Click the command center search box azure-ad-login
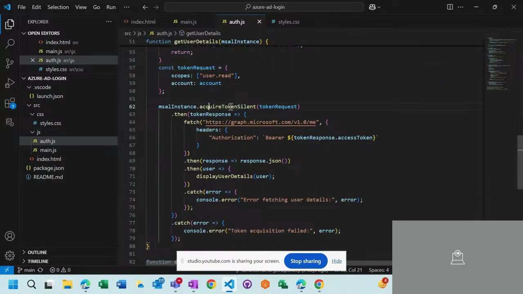 tap(264, 7)
